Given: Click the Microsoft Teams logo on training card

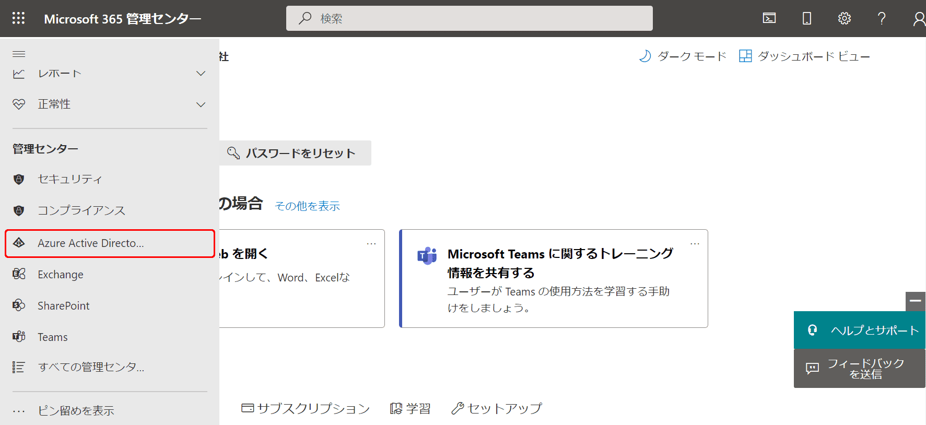Looking at the screenshot, I should click(427, 256).
